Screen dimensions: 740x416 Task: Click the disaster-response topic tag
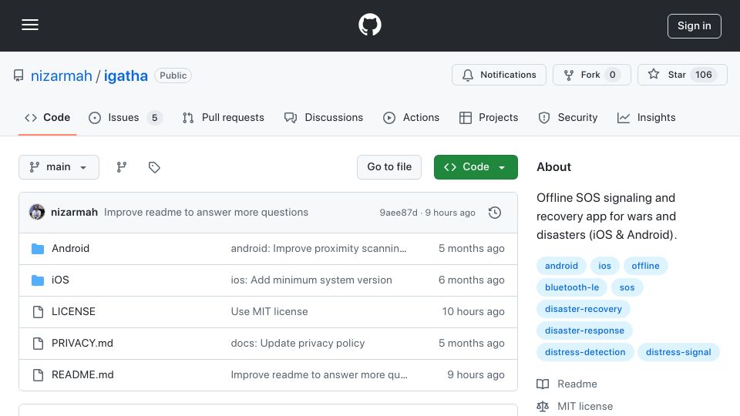click(x=584, y=331)
